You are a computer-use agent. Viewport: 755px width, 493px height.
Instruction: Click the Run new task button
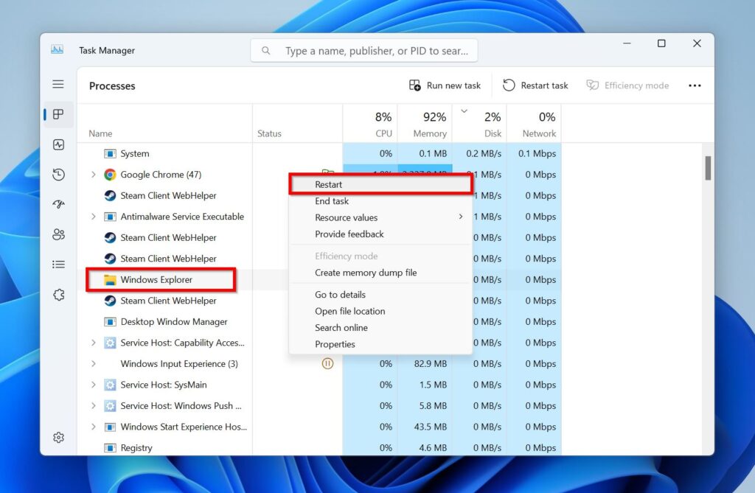coord(444,85)
